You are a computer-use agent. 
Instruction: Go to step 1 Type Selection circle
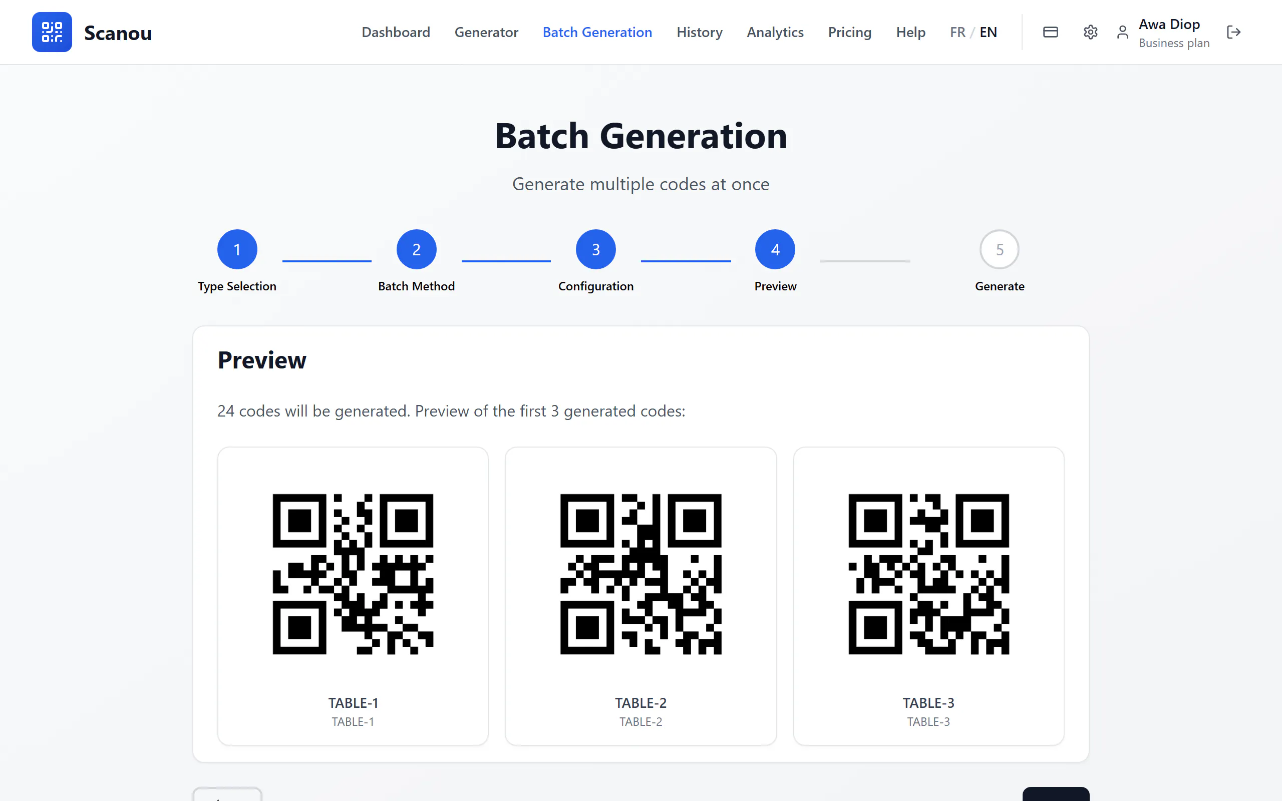[237, 249]
